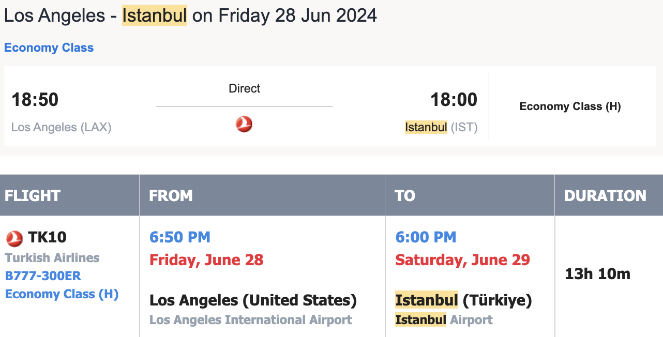
Task: Click the 18:50 departure time in summary
Action: tap(35, 99)
